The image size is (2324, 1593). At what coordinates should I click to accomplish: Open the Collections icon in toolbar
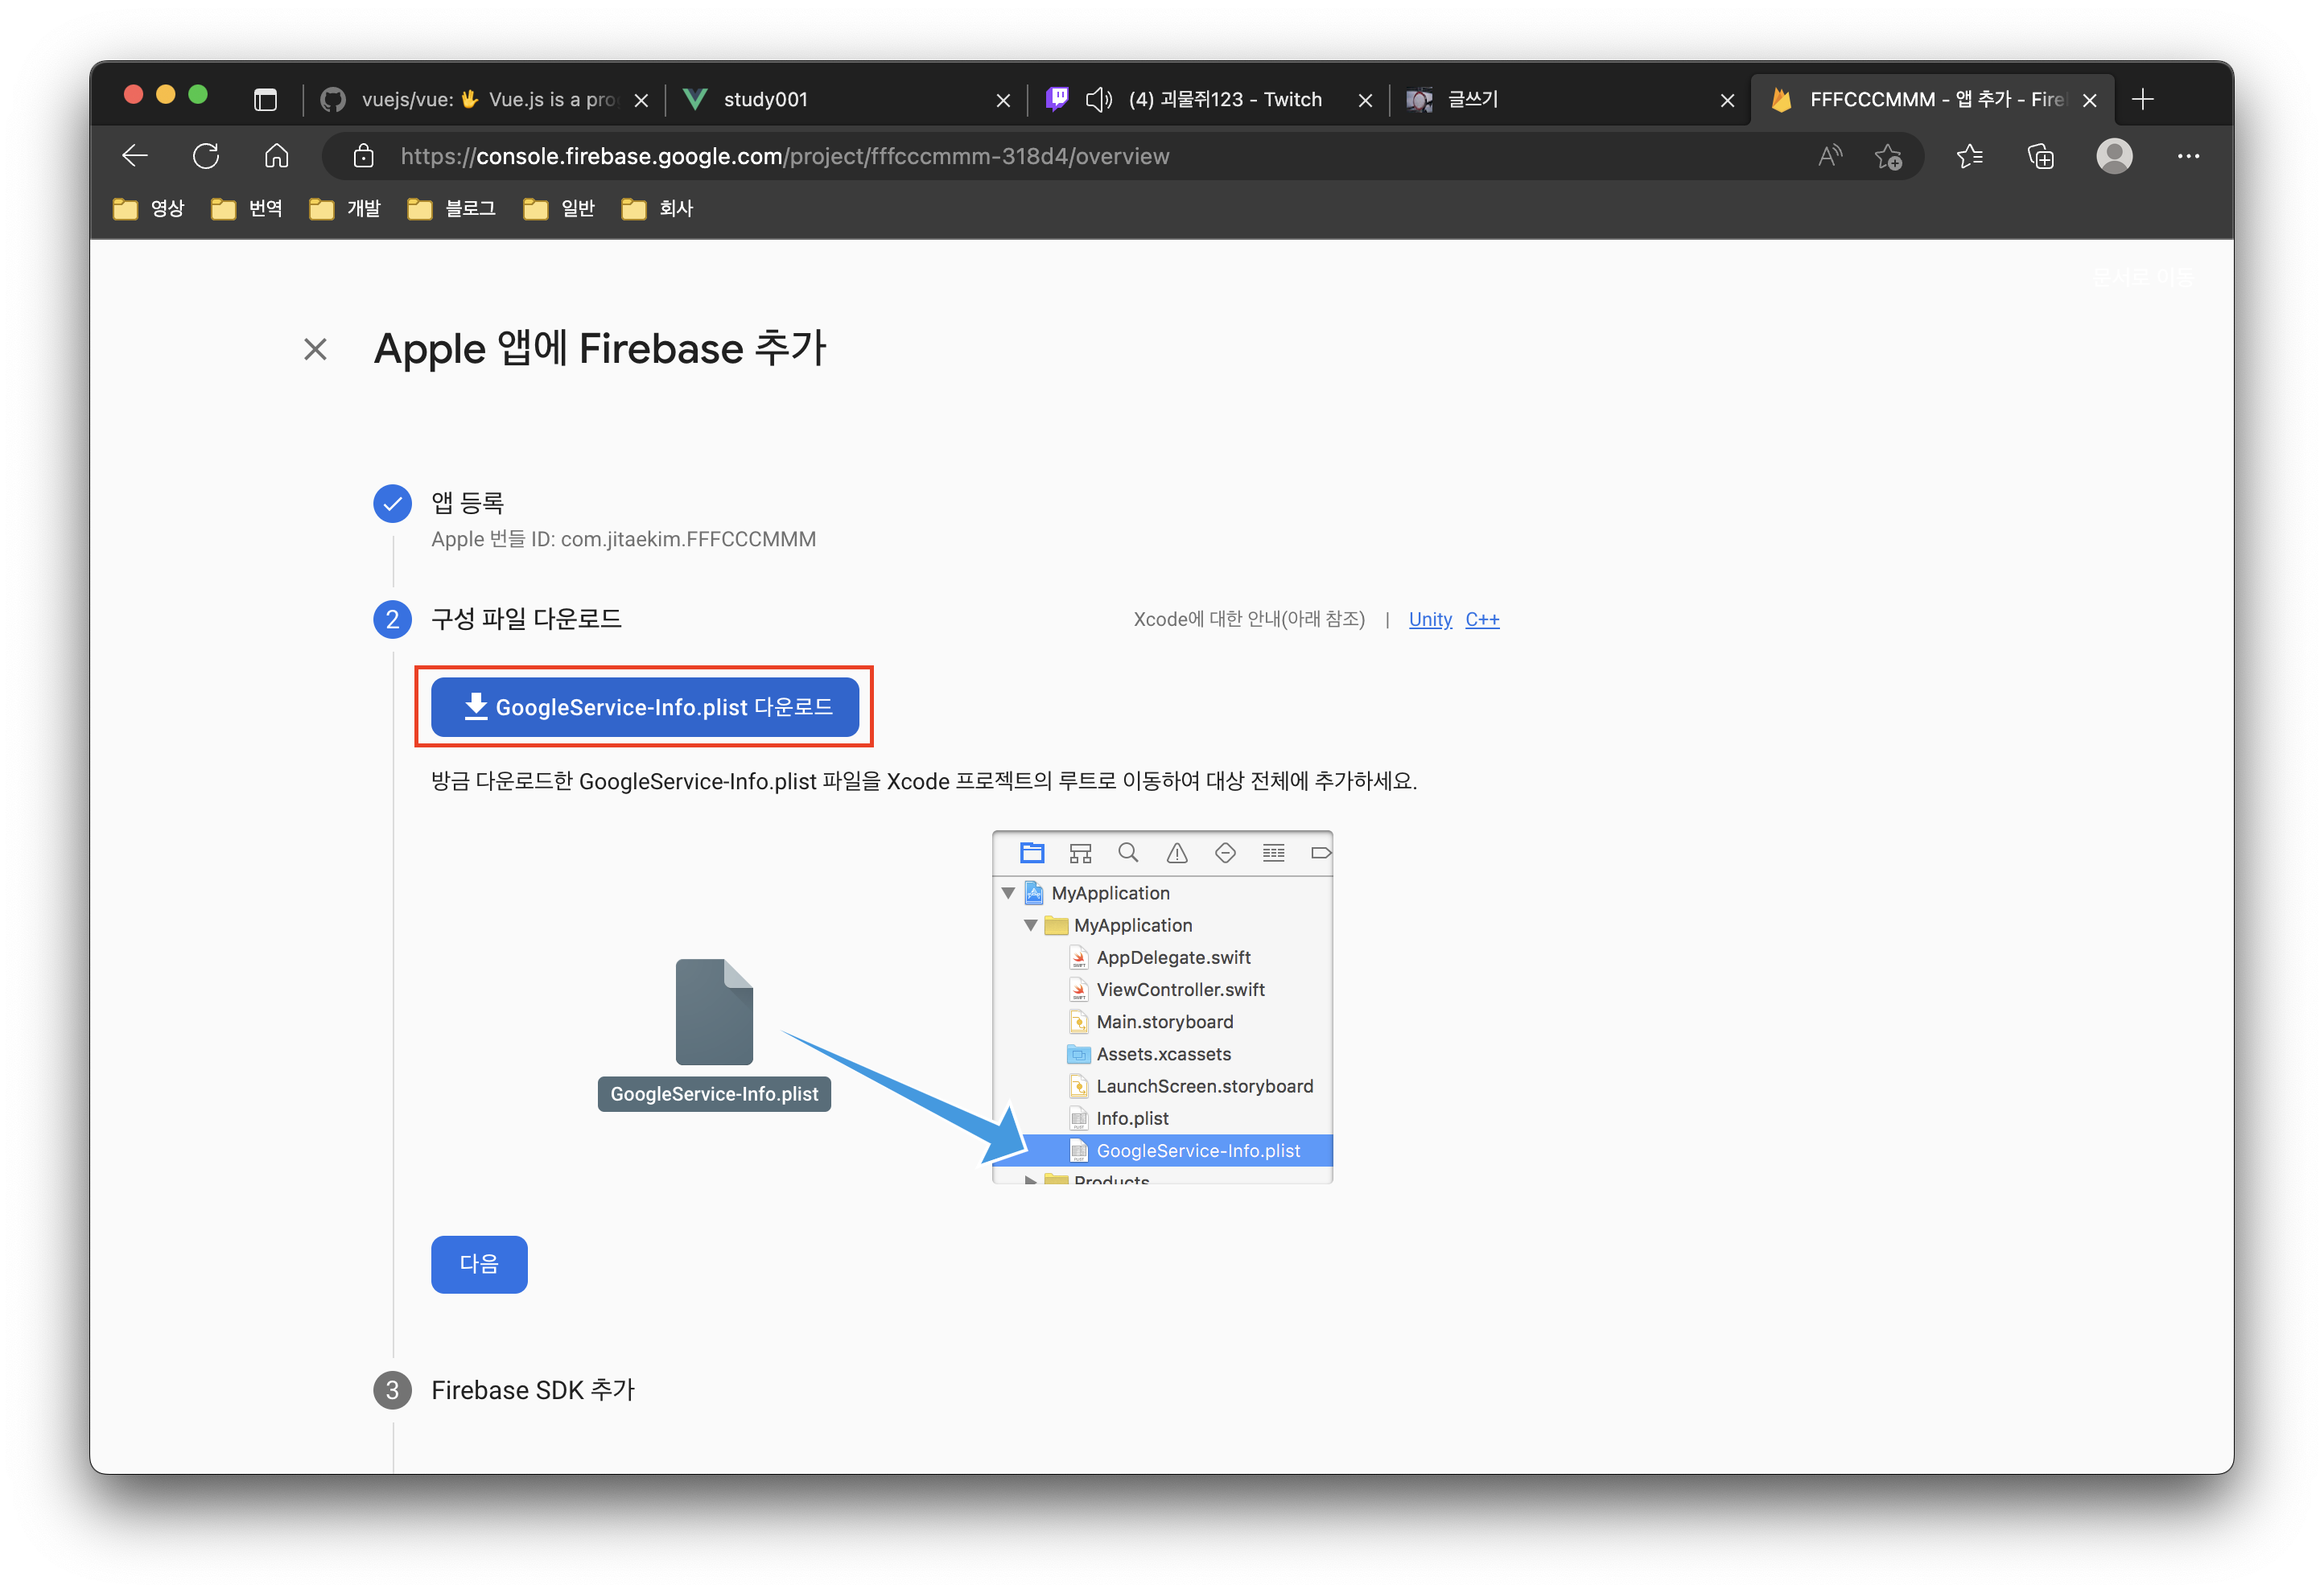coord(2040,156)
